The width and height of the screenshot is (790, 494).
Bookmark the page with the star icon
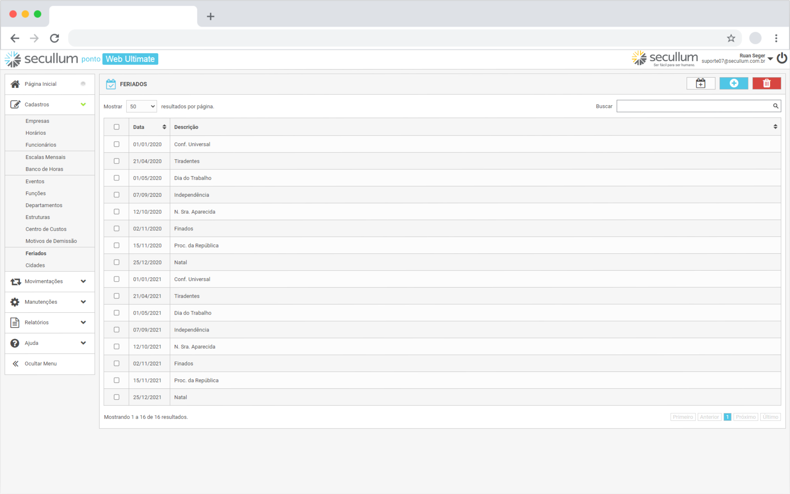click(x=731, y=38)
